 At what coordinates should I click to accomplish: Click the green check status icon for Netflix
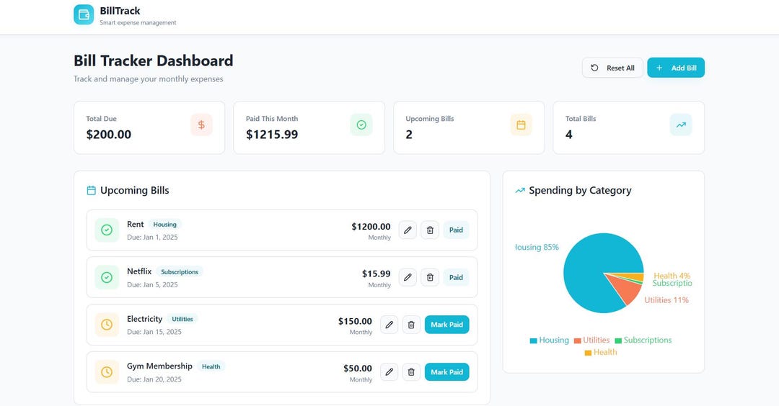point(107,277)
